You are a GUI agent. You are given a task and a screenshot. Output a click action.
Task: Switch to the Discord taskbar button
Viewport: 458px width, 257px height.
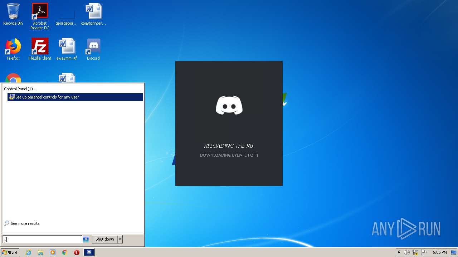pyautogui.click(x=89, y=252)
